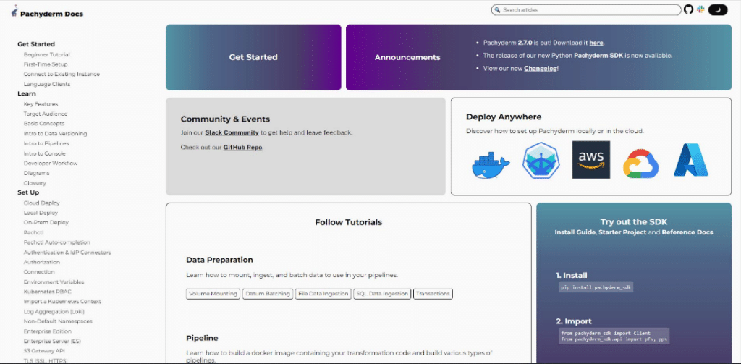Open Import a Kubernetes Context page
The width and height of the screenshot is (741, 364).
point(62,302)
